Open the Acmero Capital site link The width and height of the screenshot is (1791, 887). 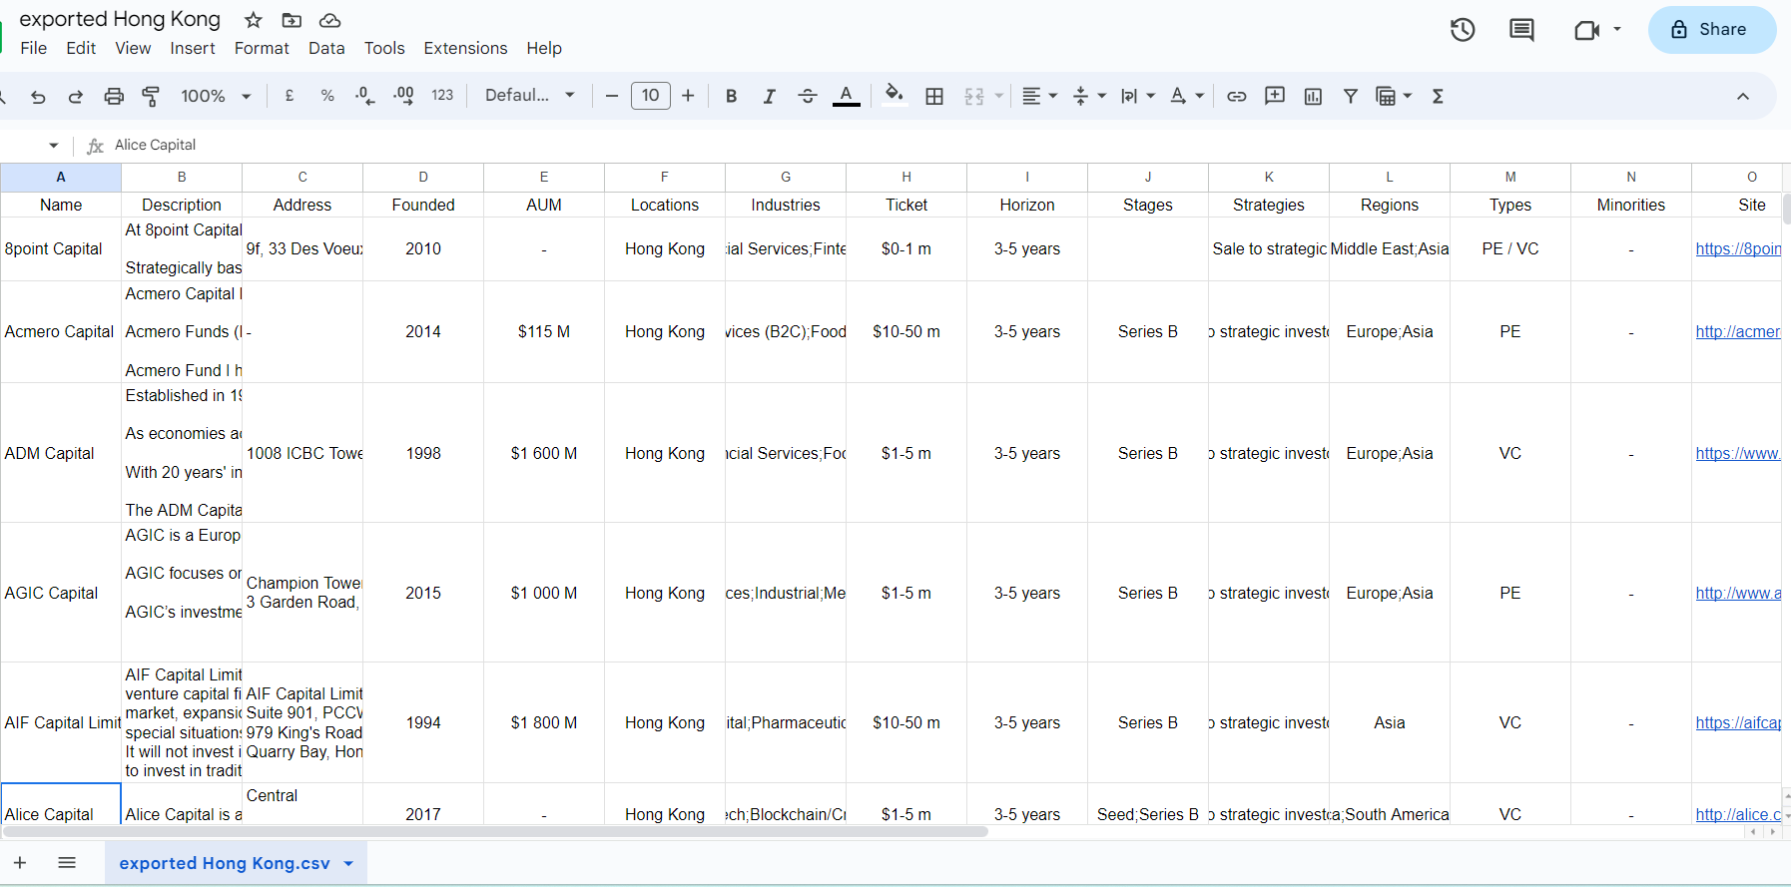click(x=1738, y=331)
